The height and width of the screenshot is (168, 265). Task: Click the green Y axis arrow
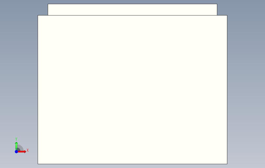point(16,145)
